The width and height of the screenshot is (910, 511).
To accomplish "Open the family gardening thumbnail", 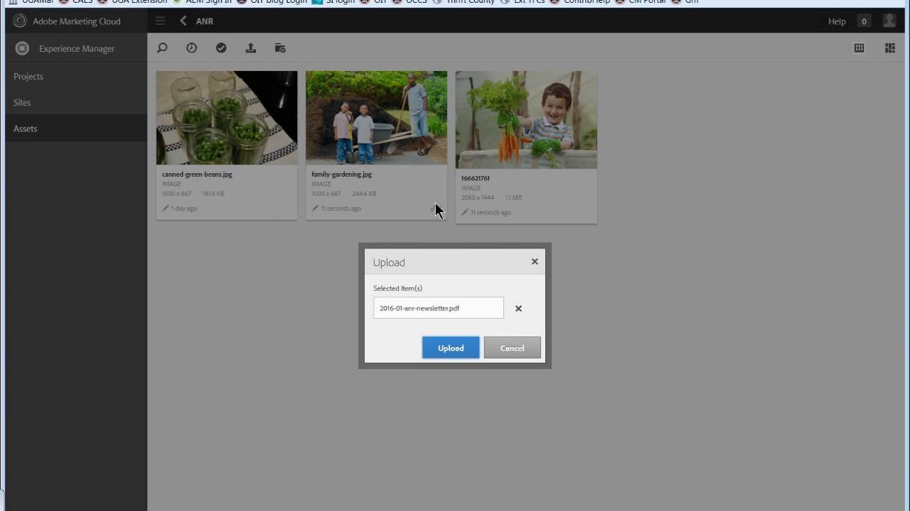I will 377,118.
